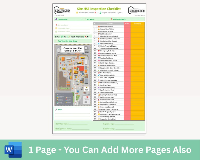Click the water drop icon for Spill Control Ready

[99, 44]
